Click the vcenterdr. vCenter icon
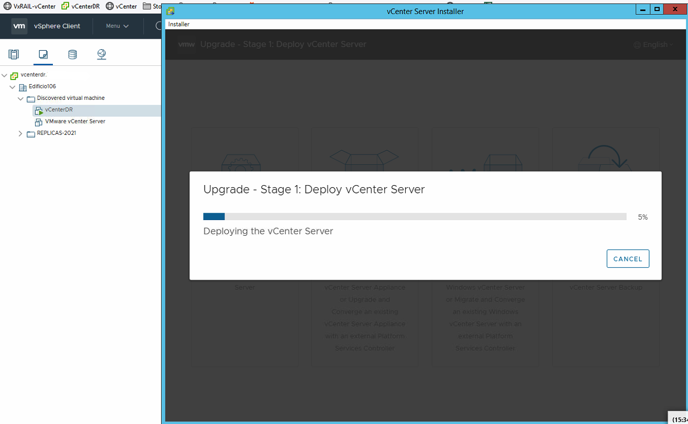 14,75
